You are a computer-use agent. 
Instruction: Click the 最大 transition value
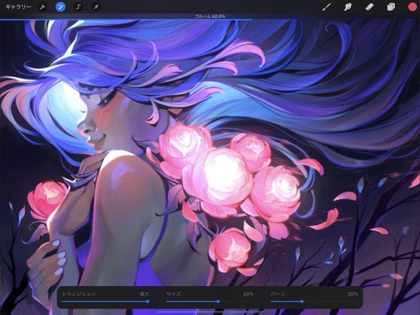[x=144, y=294]
